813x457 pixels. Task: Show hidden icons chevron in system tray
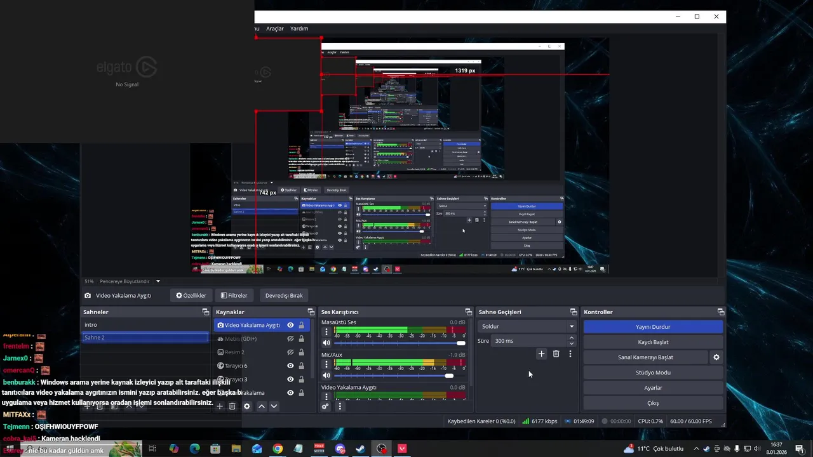click(696, 449)
